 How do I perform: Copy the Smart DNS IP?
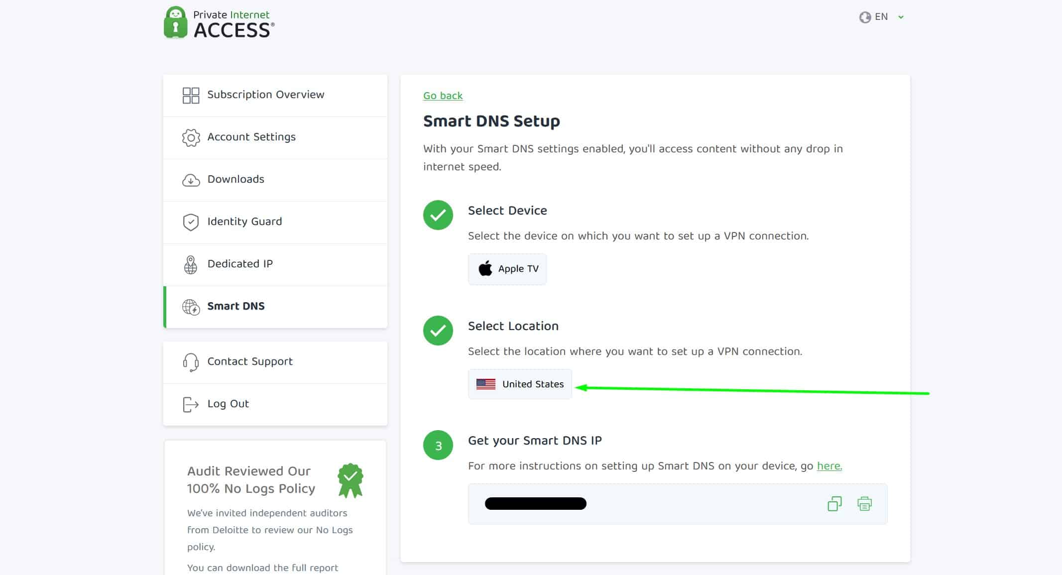point(835,504)
